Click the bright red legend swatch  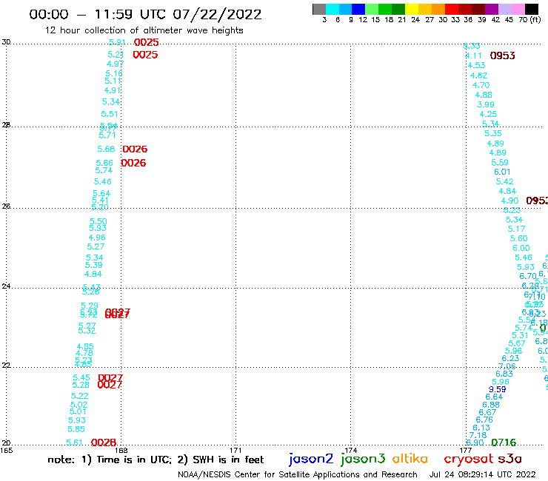pyautogui.click(x=452, y=9)
